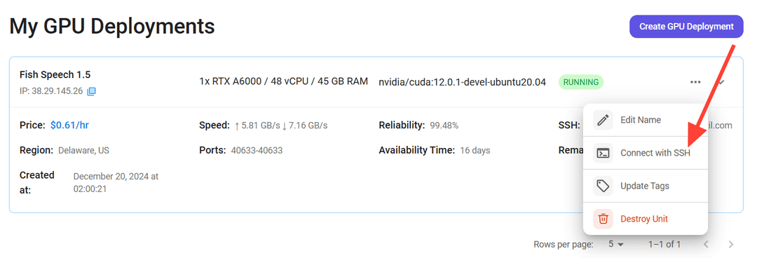The height and width of the screenshot is (258, 757).
Task: Click the RUNNING status badge
Action: coord(581,82)
